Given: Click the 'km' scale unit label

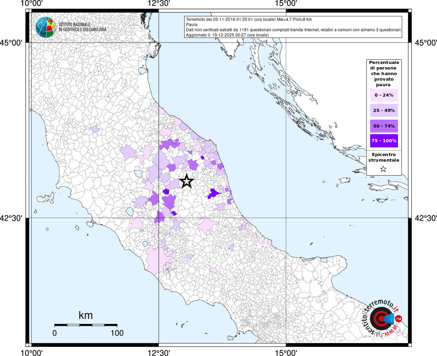Looking at the screenshot, I should pos(86,315).
